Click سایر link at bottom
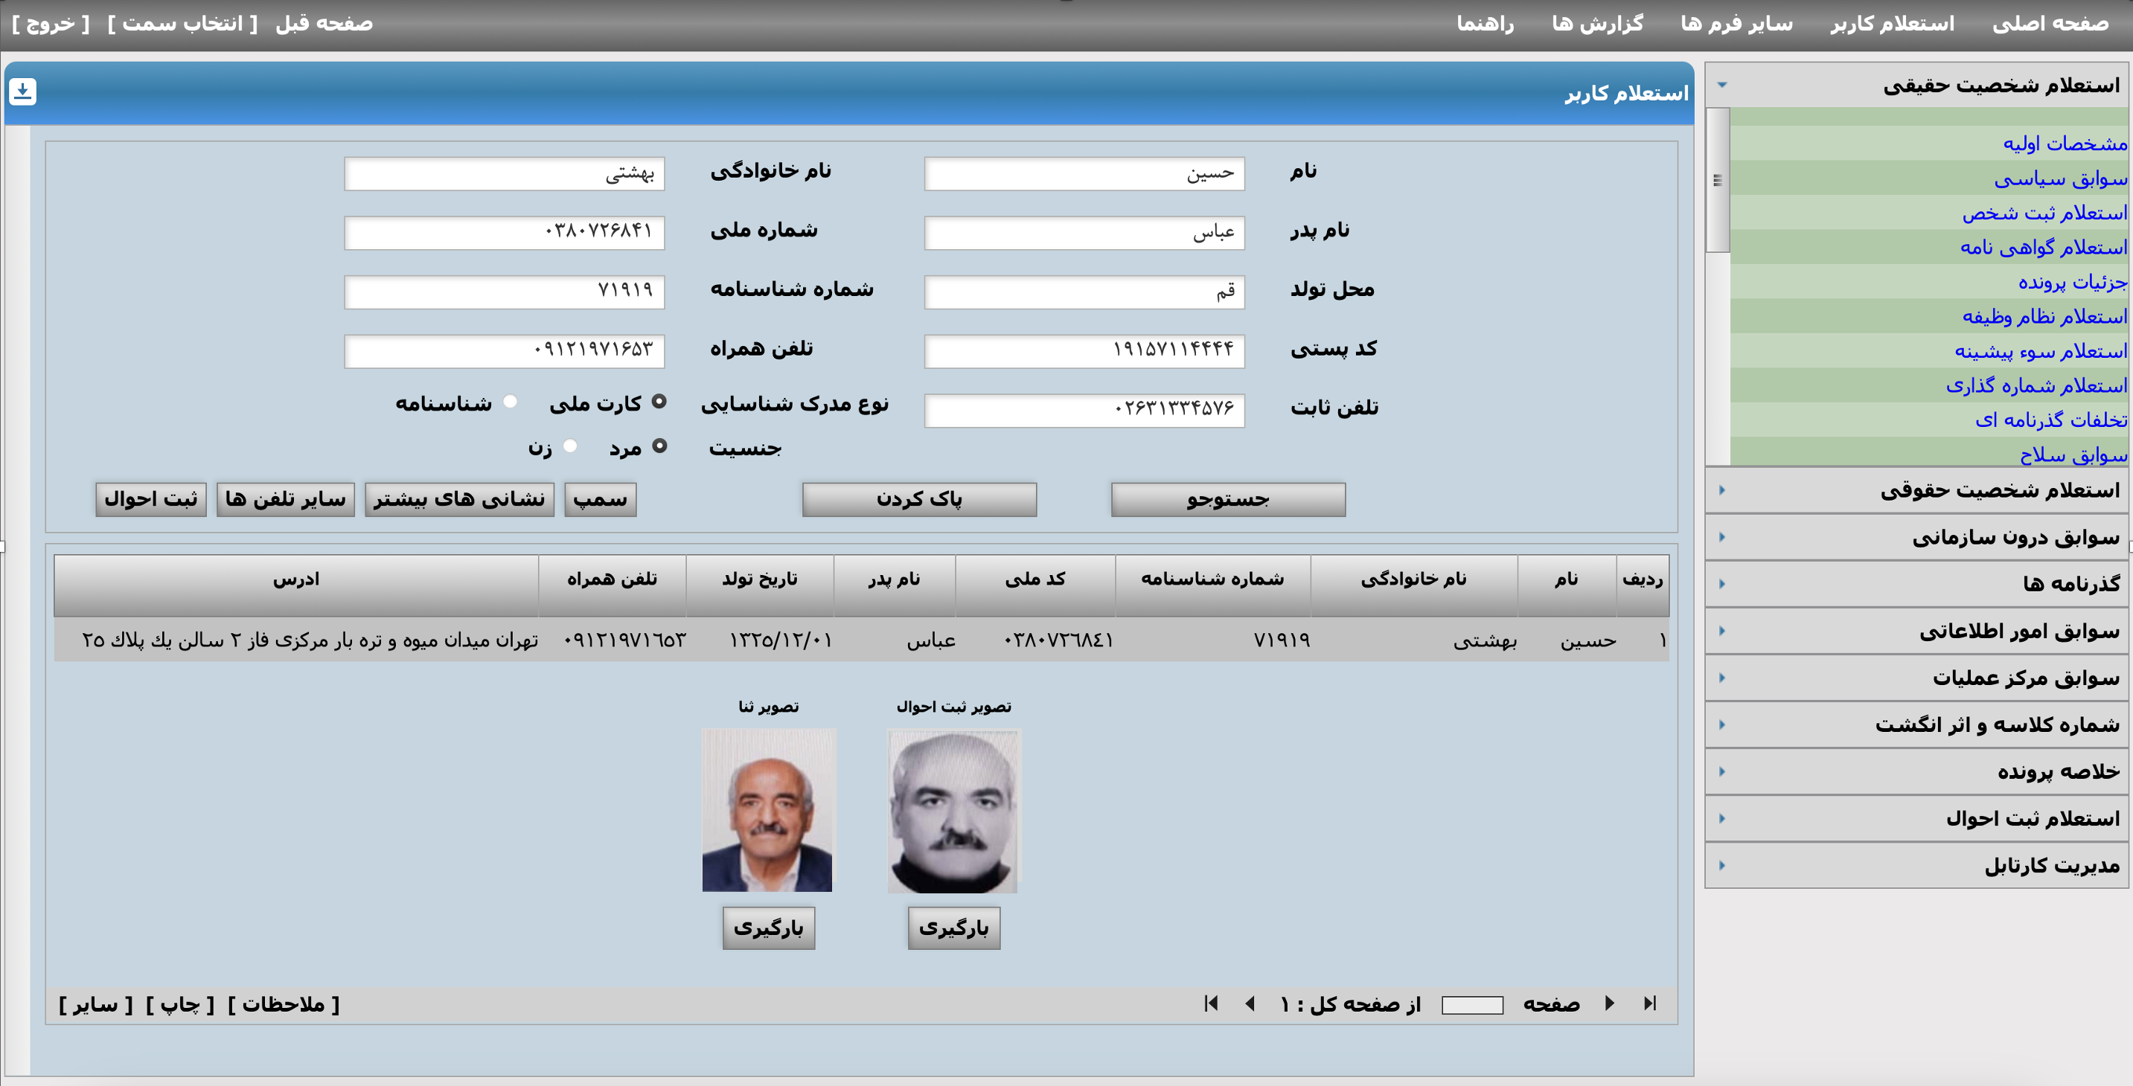The height and width of the screenshot is (1086, 2133). click(x=95, y=1005)
